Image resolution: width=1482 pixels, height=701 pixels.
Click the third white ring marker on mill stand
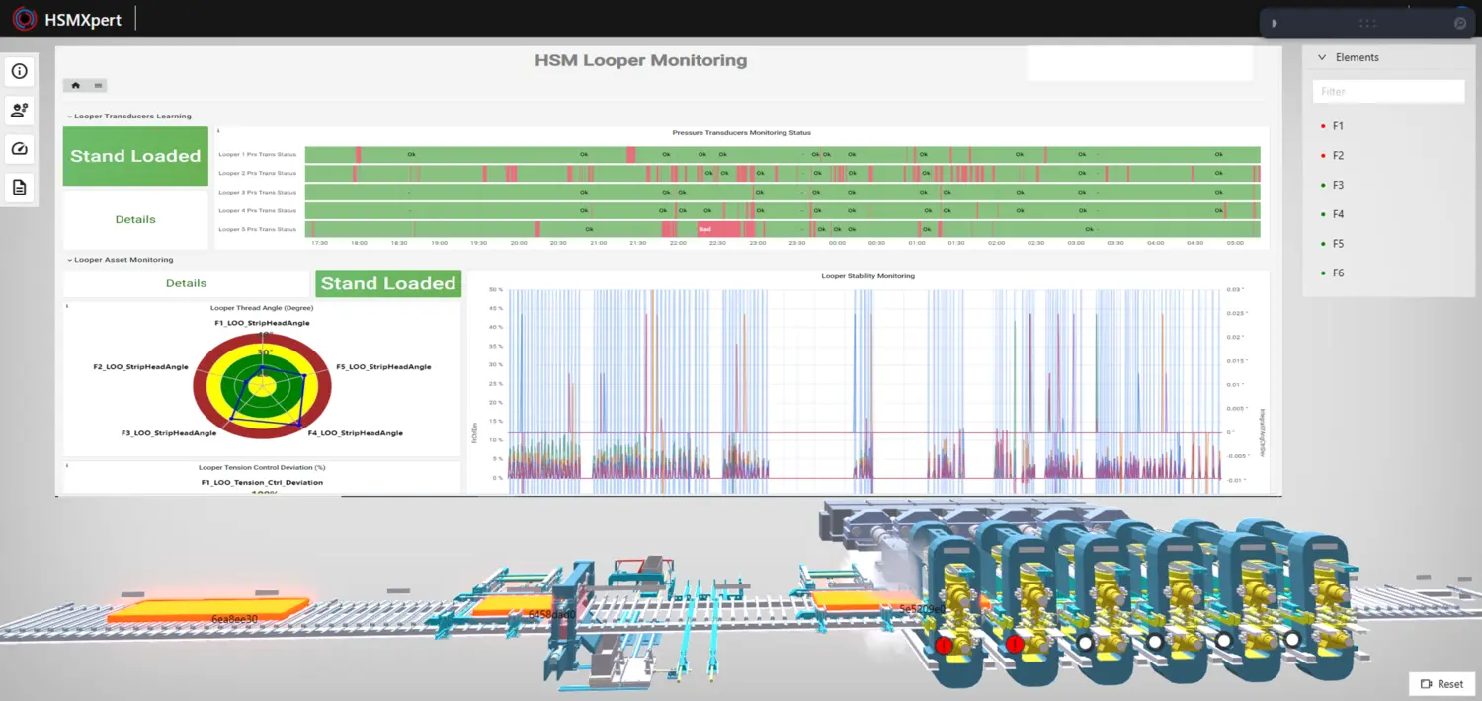click(x=1224, y=640)
